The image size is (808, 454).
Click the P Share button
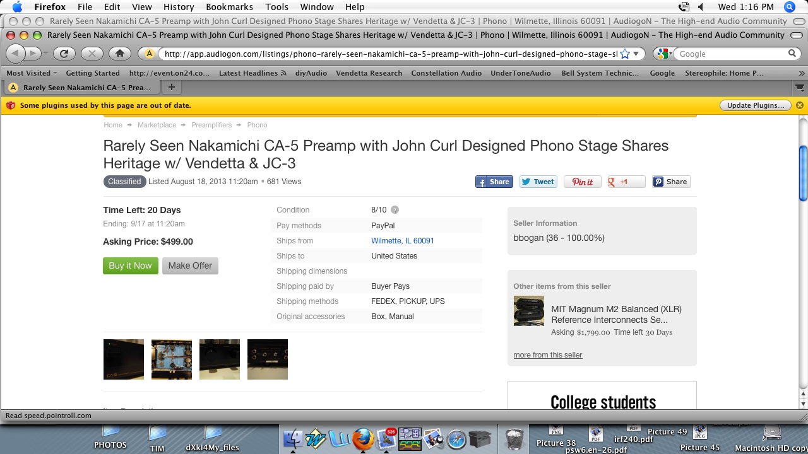click(671, 182)
